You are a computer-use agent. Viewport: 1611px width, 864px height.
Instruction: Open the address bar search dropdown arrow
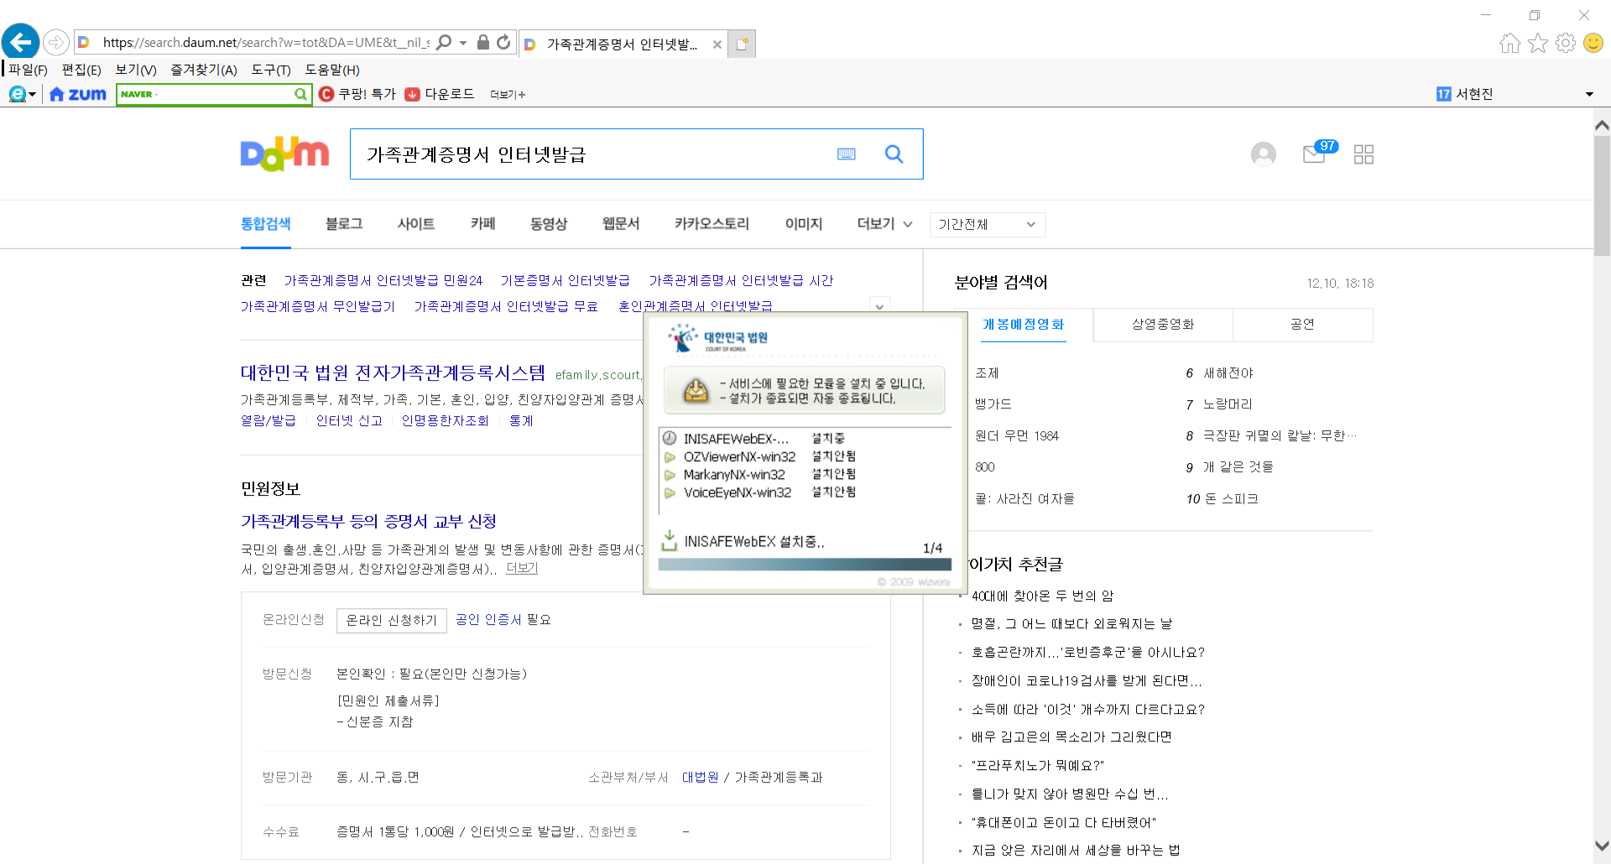[x=463, y=42]
